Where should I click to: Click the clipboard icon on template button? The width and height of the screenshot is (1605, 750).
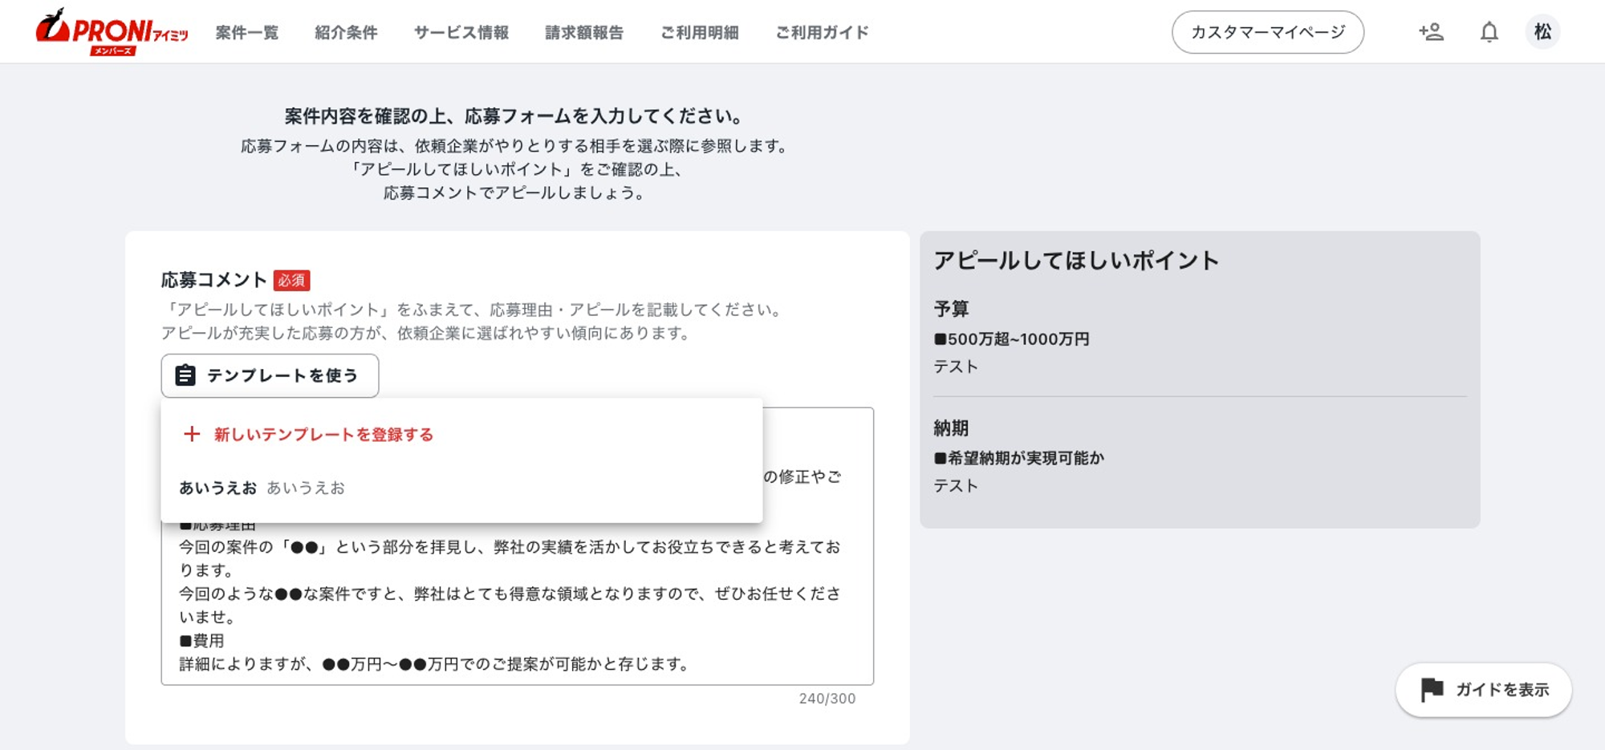coord(185,375)
